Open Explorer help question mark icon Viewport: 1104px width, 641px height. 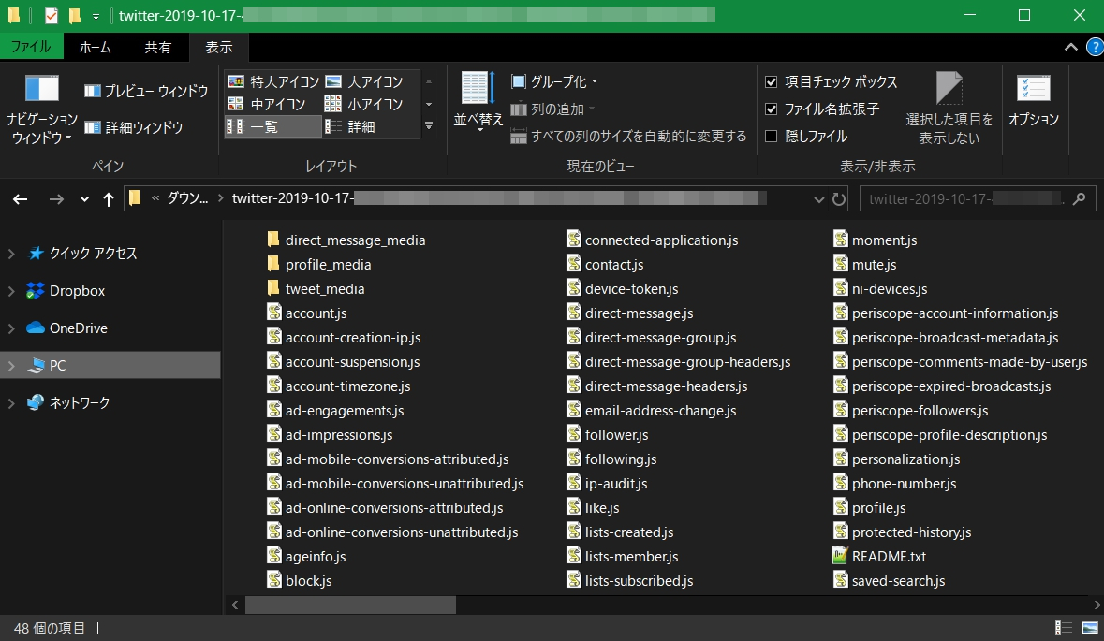click(x=1095, y=47)
